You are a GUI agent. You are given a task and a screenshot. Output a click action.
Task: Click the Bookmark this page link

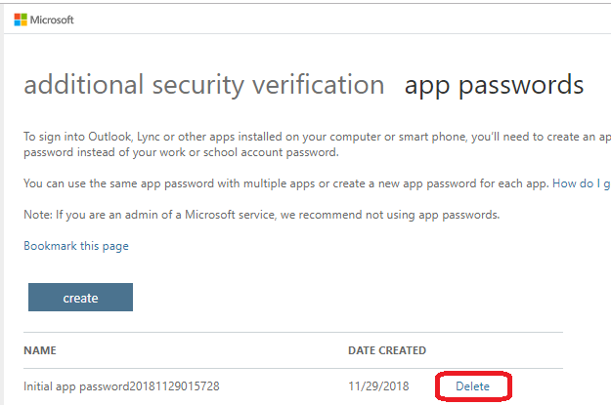pos(76,246)
